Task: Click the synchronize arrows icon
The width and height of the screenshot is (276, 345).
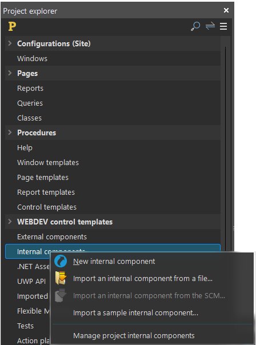Action: (210, 26)
